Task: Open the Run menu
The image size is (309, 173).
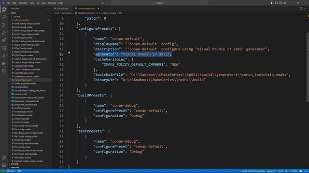Action: (43, 3)
